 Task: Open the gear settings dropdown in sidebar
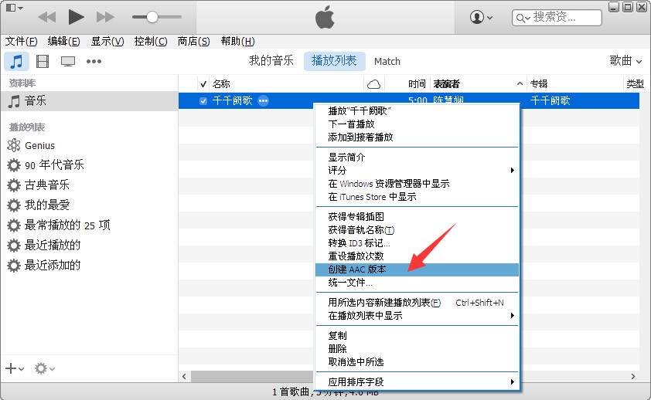(x=44, y=368)
